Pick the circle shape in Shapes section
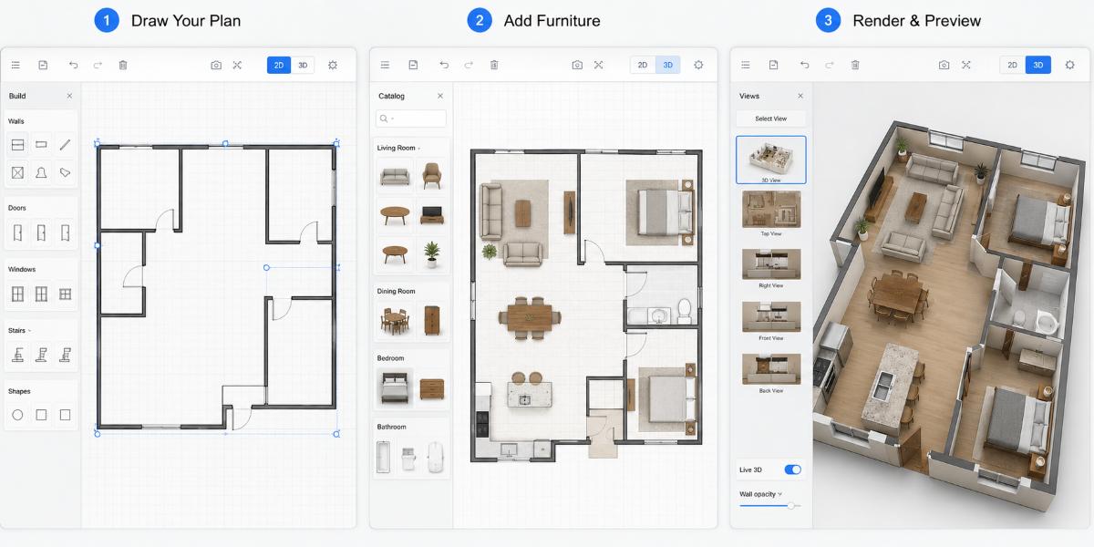1094x547 pixels. [17, 415]
